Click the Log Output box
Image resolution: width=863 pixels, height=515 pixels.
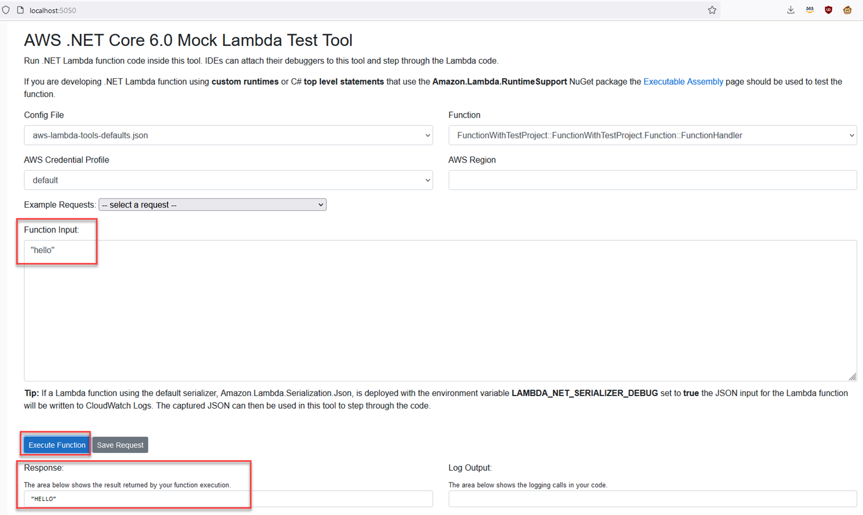(652, 499)
